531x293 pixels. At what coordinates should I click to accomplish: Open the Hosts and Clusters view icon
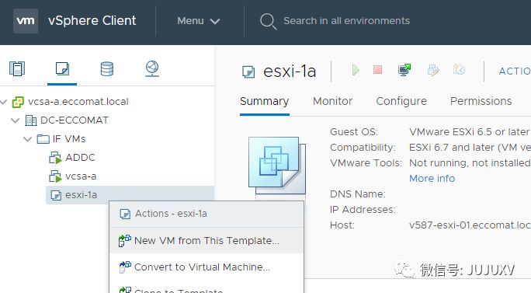pos(17,68)
